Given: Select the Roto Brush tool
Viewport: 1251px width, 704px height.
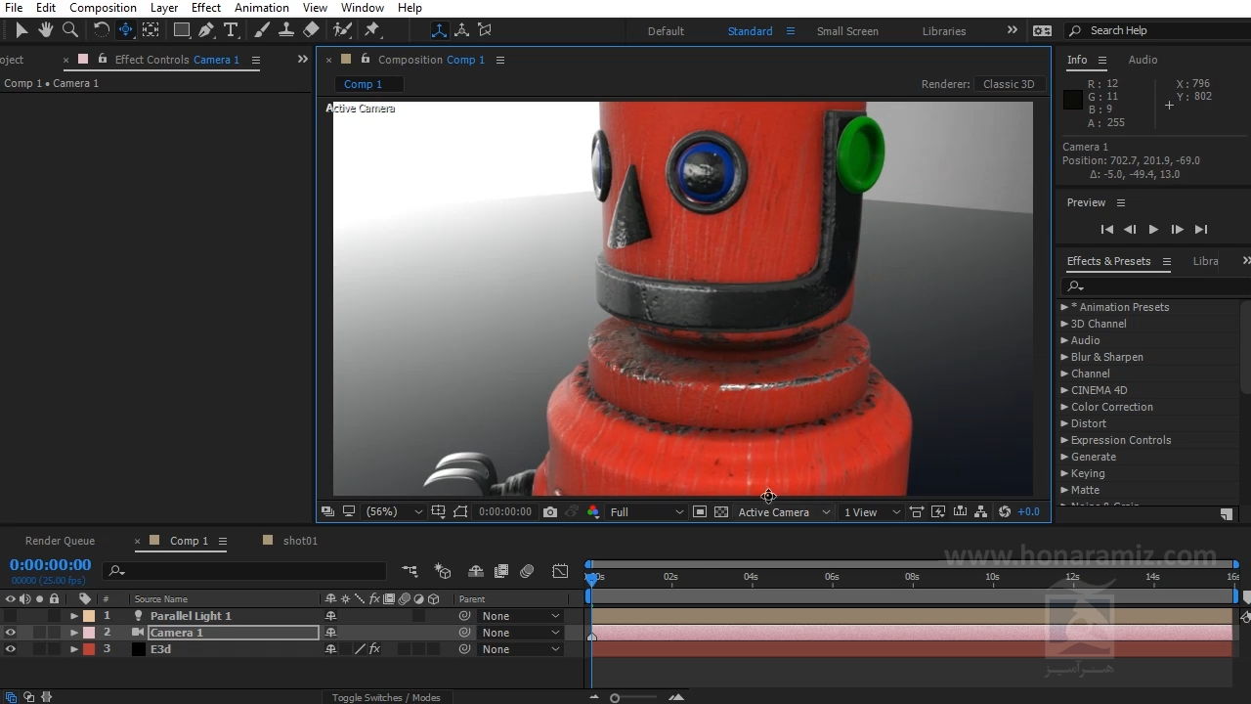Looking at the screenshot, I should click(x=342, y=30).
